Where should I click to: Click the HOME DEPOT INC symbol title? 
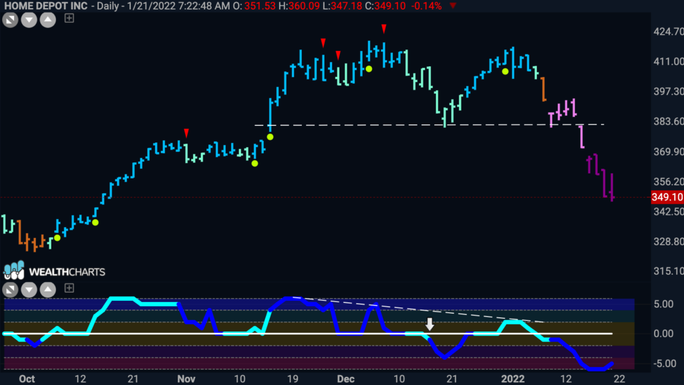tap(46, 6)
